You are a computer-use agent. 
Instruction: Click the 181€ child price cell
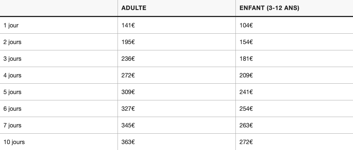[246, 59]
